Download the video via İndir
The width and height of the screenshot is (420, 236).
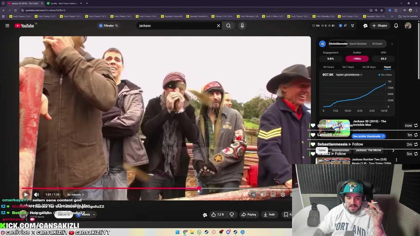[269, 215]
